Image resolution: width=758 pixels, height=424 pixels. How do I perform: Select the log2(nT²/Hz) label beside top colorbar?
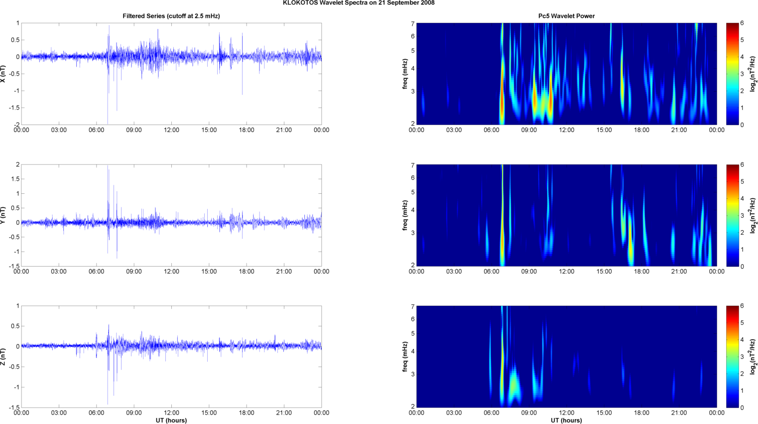(753, 74)
